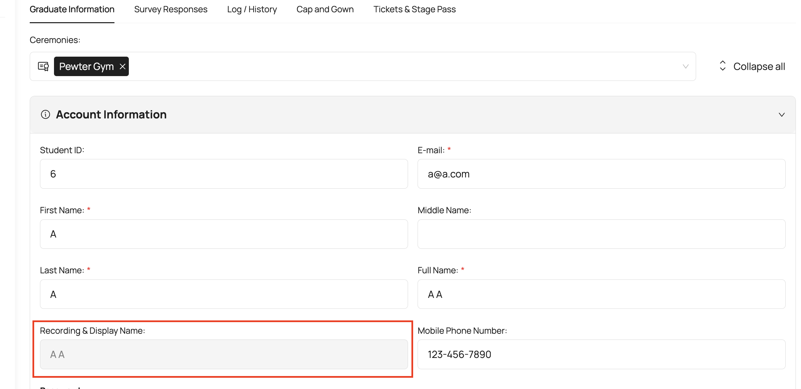The image size is (801, 389).
Task: Collapse the Account Information section chevron
Action: click(782, 115)
